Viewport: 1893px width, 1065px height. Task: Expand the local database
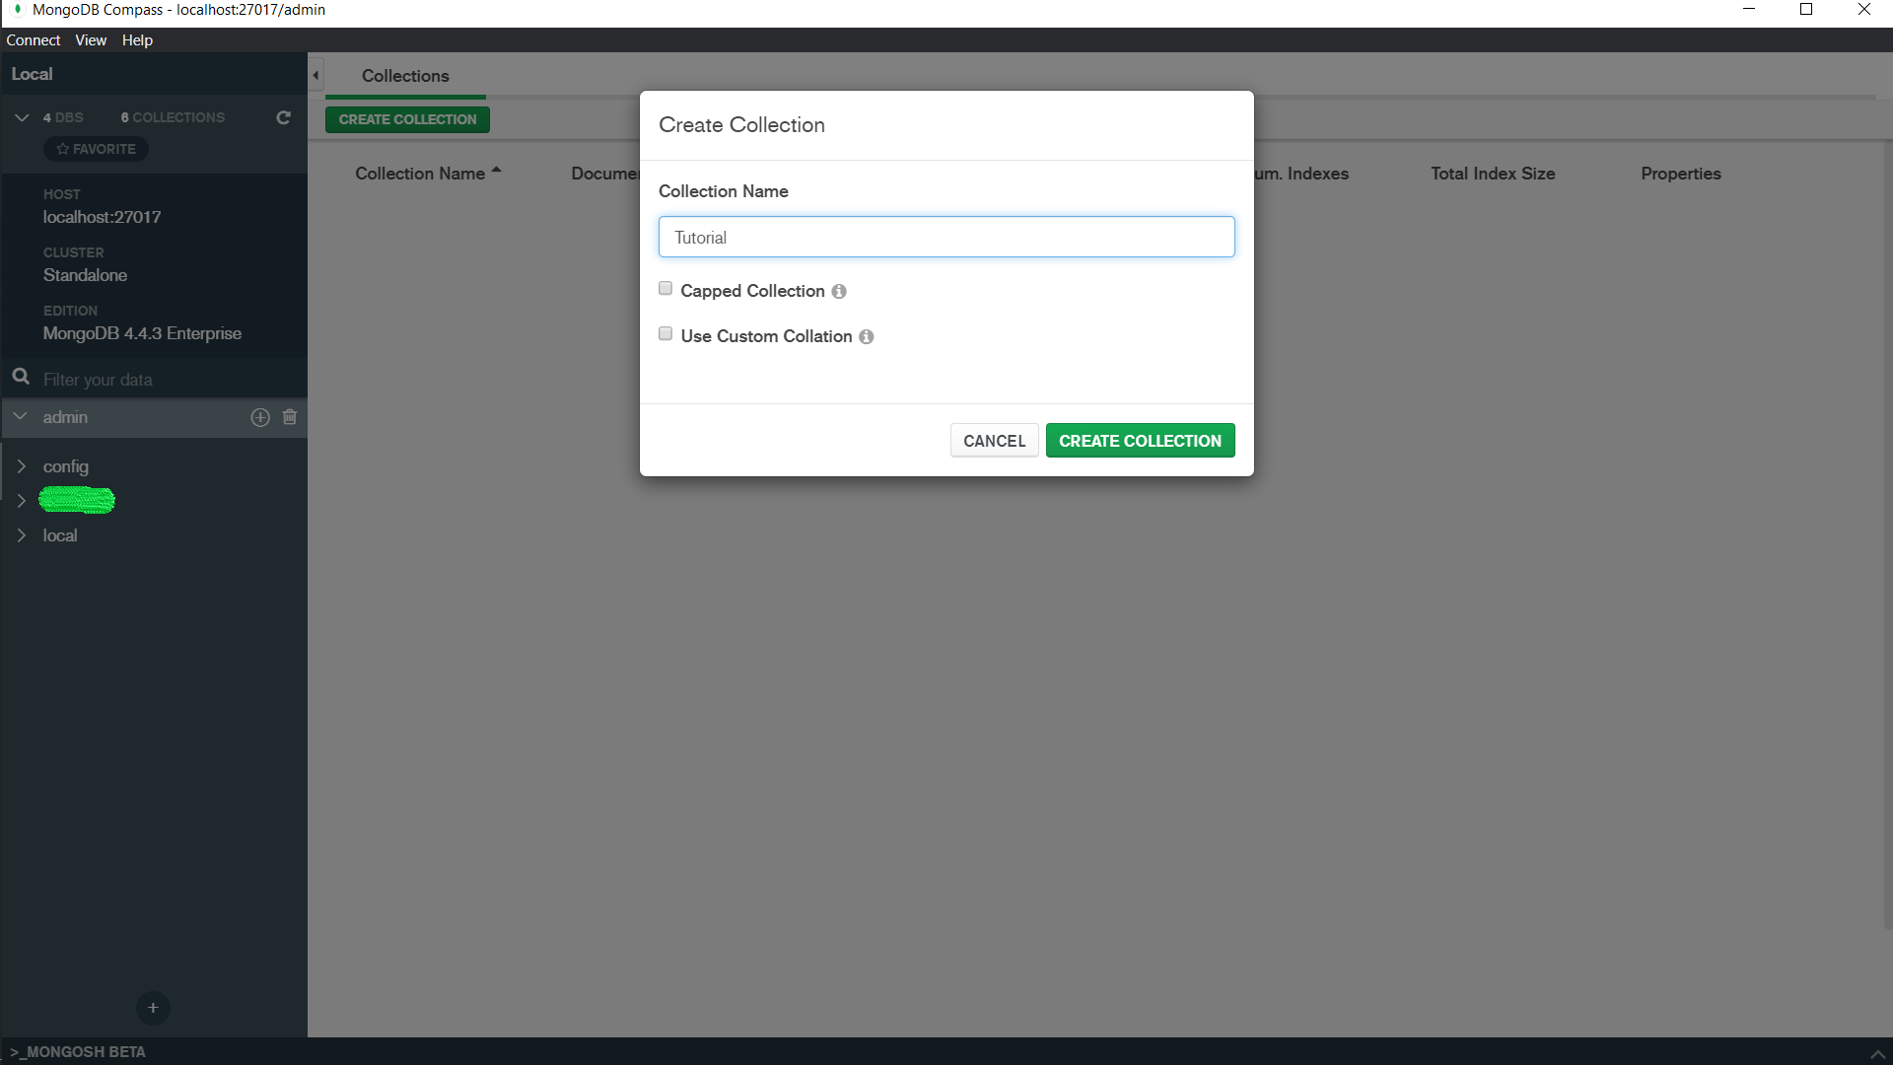point(23,535)
